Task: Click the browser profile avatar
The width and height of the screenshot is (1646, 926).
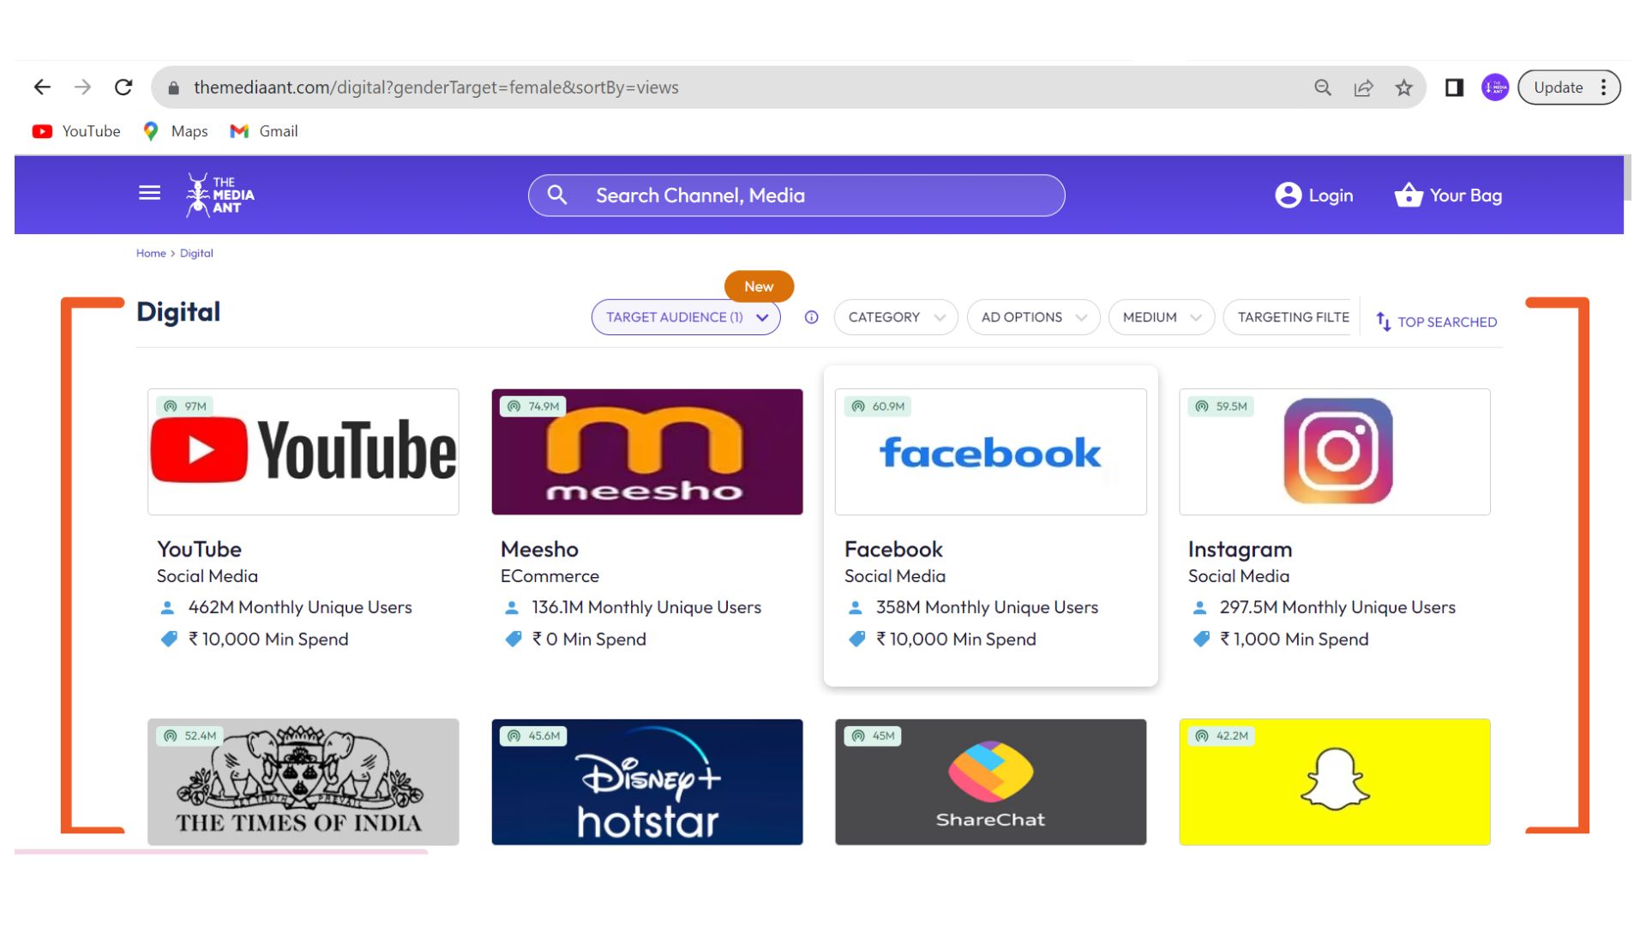Action: (x=1494, y=87)
